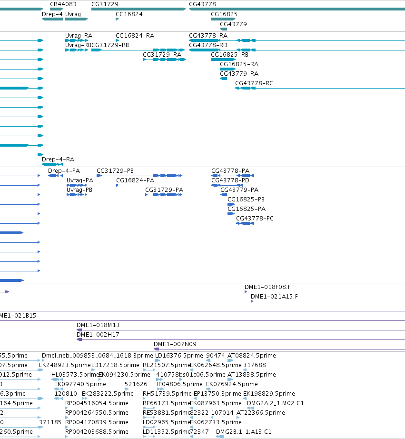Open the CG16825 gene label

pyautogui.click(x=224, y=14)
